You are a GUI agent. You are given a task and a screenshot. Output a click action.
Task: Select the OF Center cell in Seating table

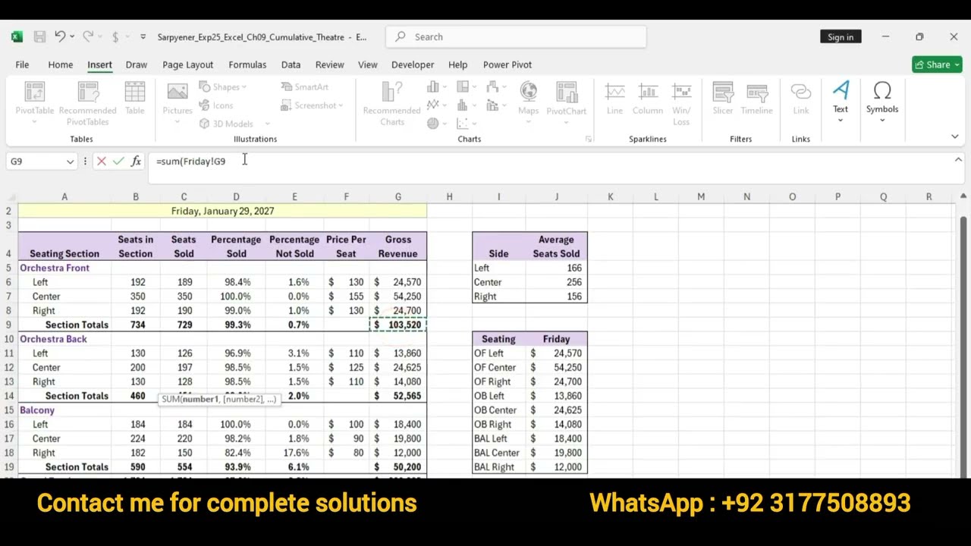tap(498, 368)
